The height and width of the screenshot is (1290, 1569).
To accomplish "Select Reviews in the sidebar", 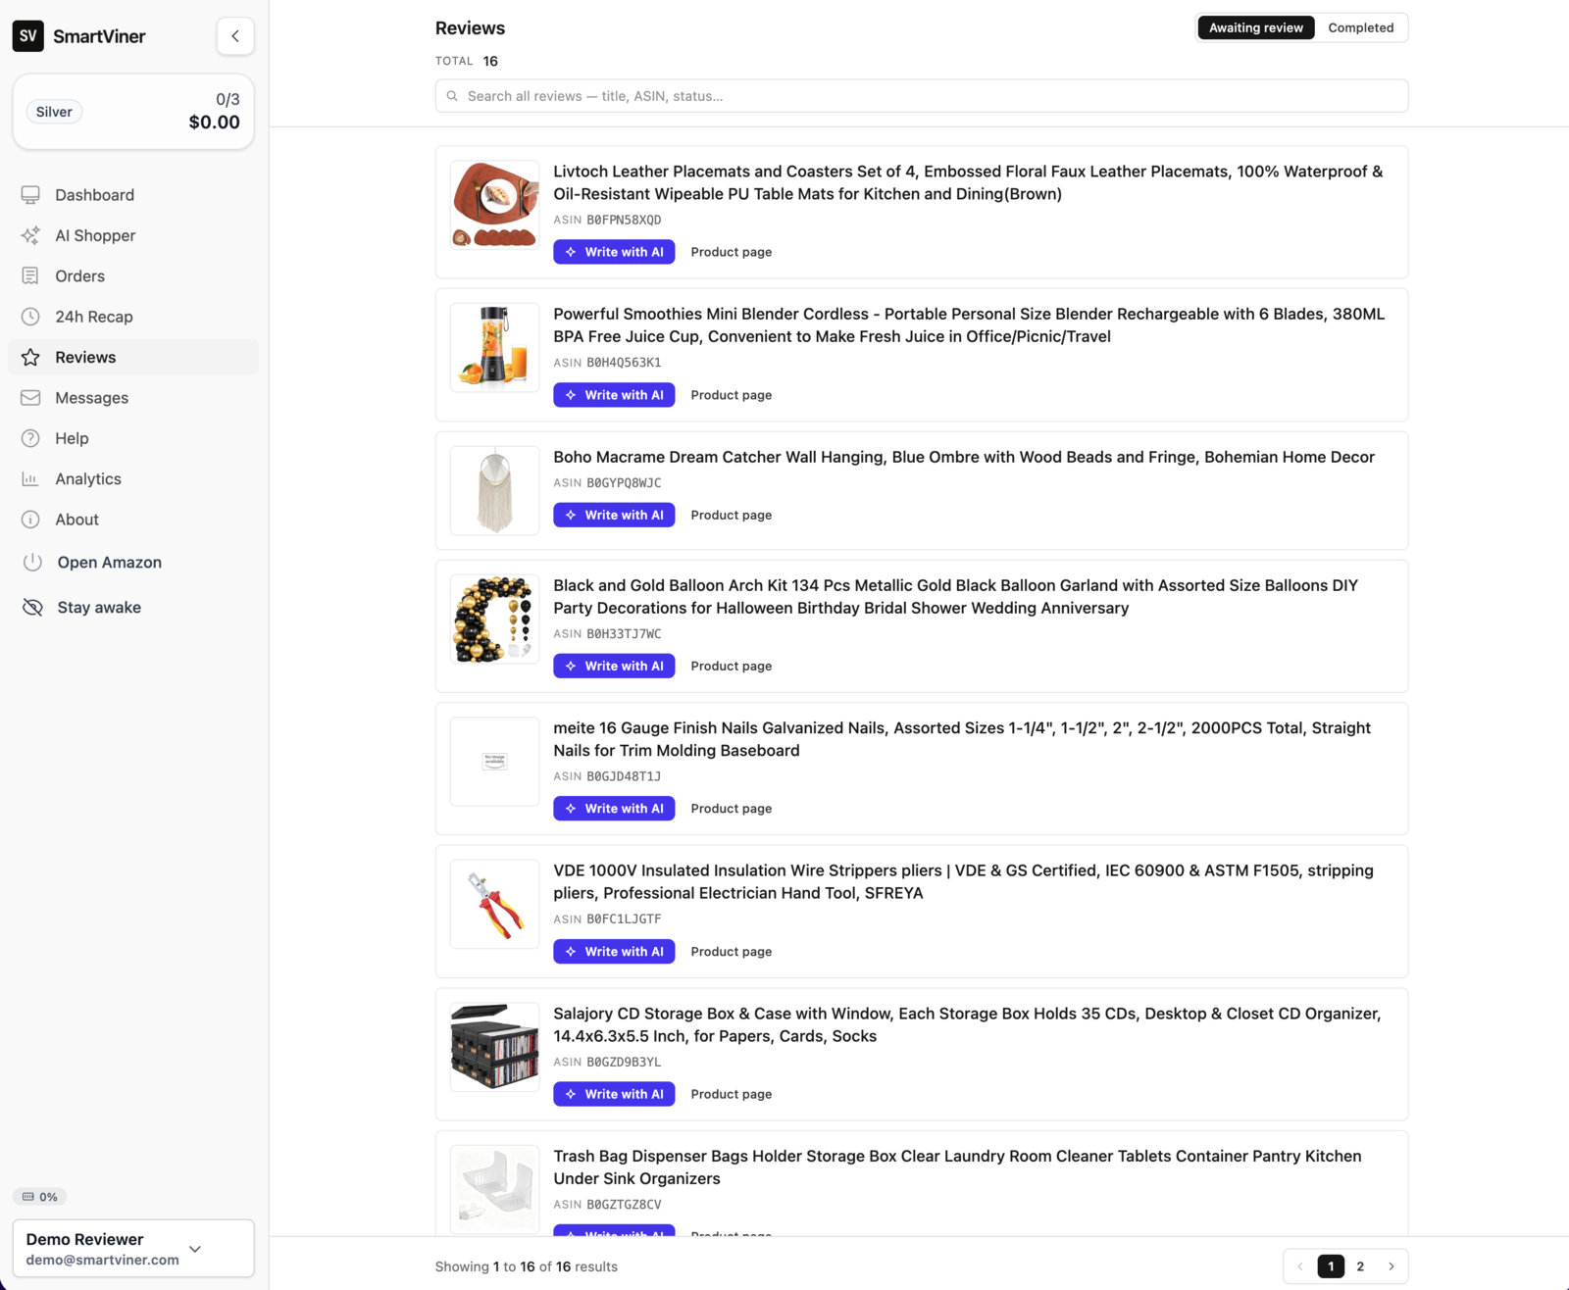I will pos(133,357).
